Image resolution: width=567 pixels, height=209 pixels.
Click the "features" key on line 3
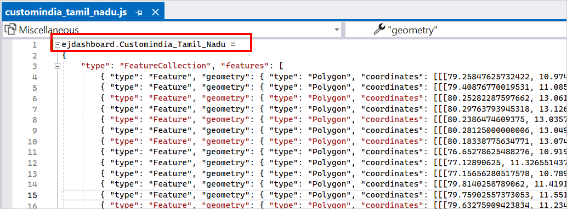pyautogui.click(x=245, y=66)
